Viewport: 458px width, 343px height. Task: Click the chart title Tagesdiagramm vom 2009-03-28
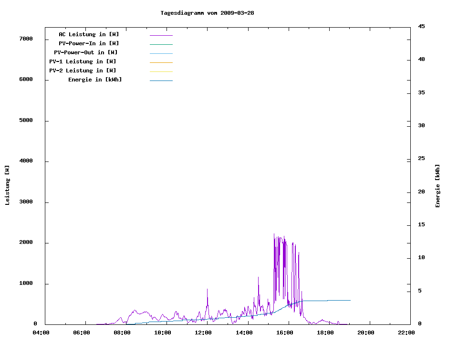tap(207, 13)
